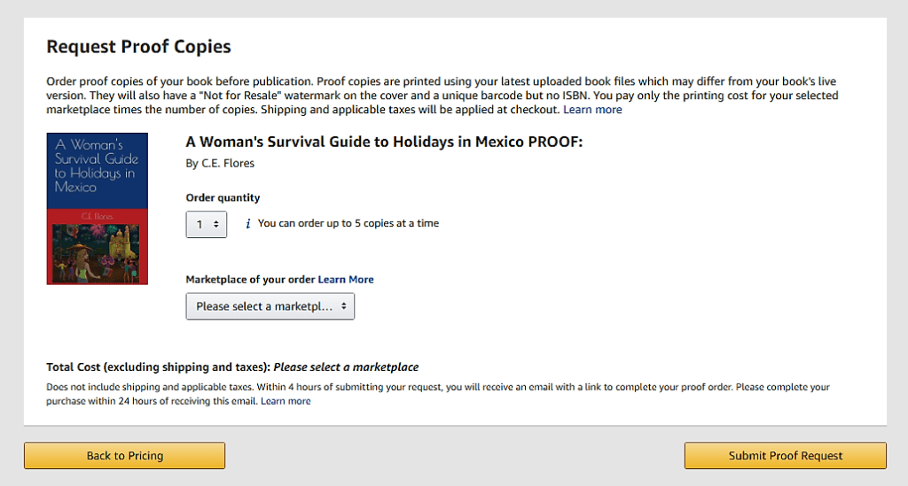
Task: Click the book title PROOF heading
Action: 384,142
